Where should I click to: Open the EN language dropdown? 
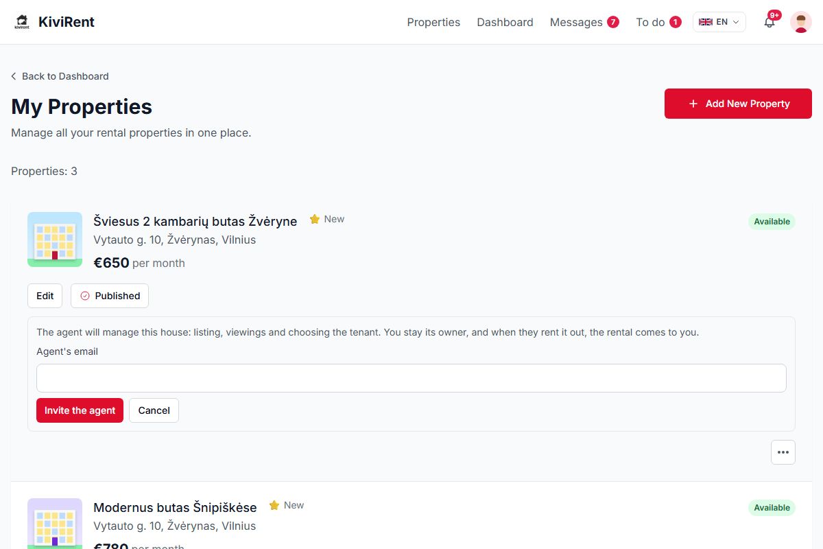coord(719,22)
